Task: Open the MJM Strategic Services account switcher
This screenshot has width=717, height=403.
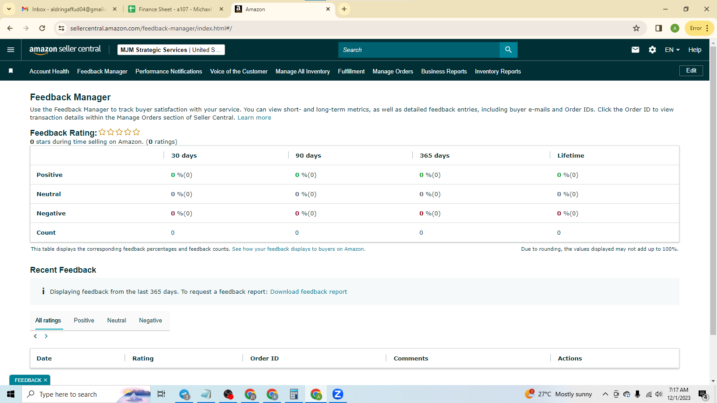Action: click(x=171, y=50)
